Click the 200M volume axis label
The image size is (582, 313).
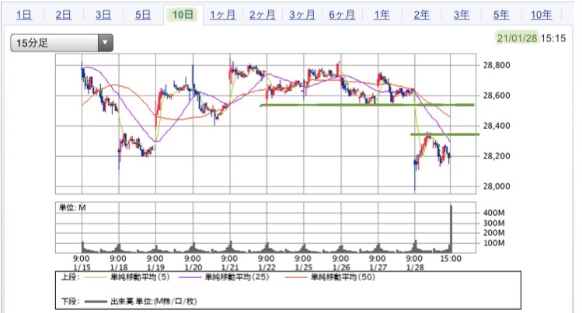coord(493,233)
